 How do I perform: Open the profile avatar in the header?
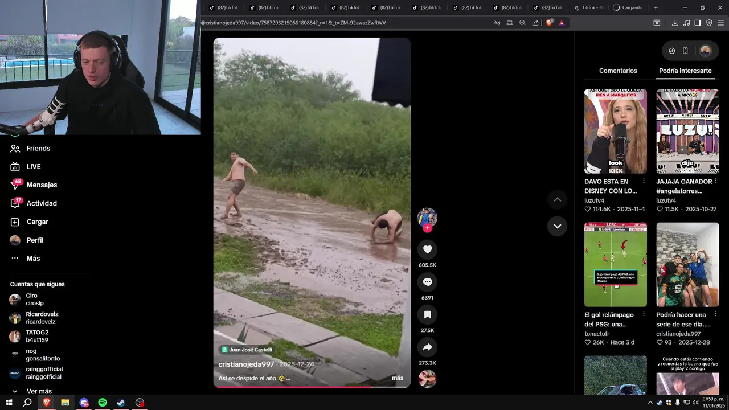pyautogui.click(x=705, y=51)
